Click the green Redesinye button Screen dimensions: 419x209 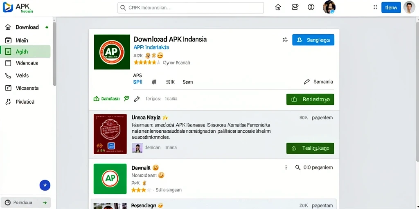tap(310, 100)
